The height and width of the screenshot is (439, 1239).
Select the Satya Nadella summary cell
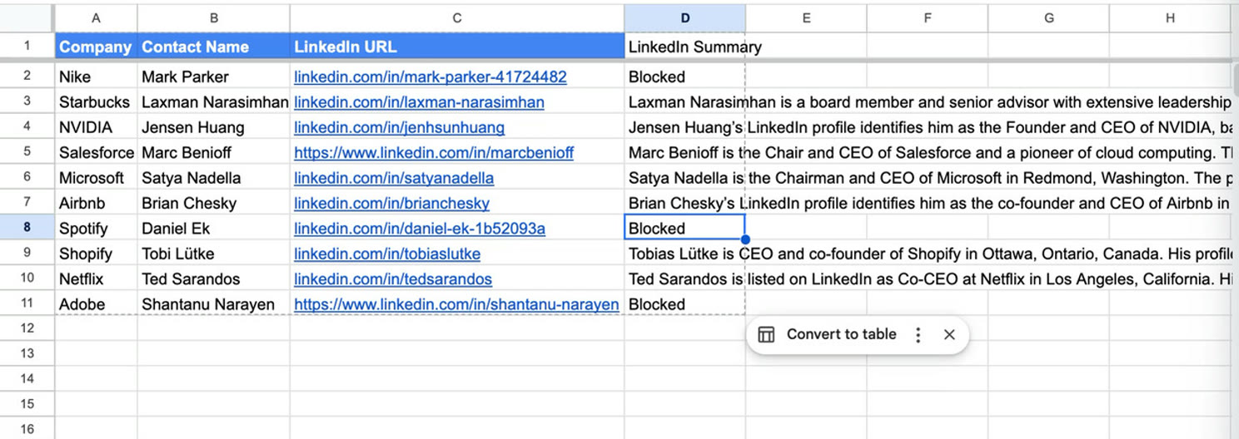pos(684,178)
